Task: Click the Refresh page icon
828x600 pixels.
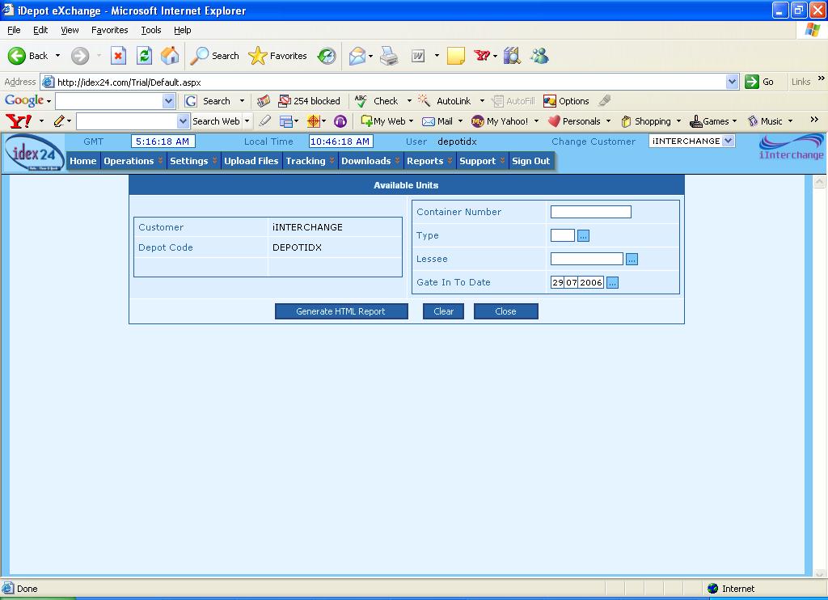Action: tap(144, 56)
